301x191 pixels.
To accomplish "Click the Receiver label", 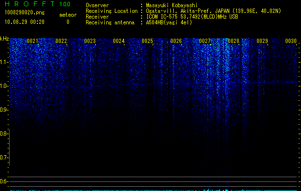I will (x=97, y=17).
